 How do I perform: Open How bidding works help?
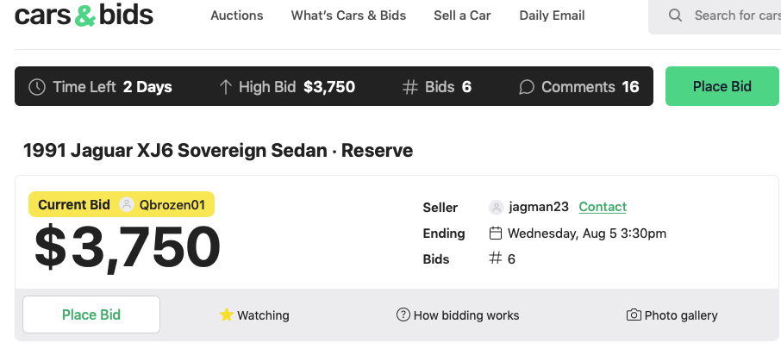point(458,315)
